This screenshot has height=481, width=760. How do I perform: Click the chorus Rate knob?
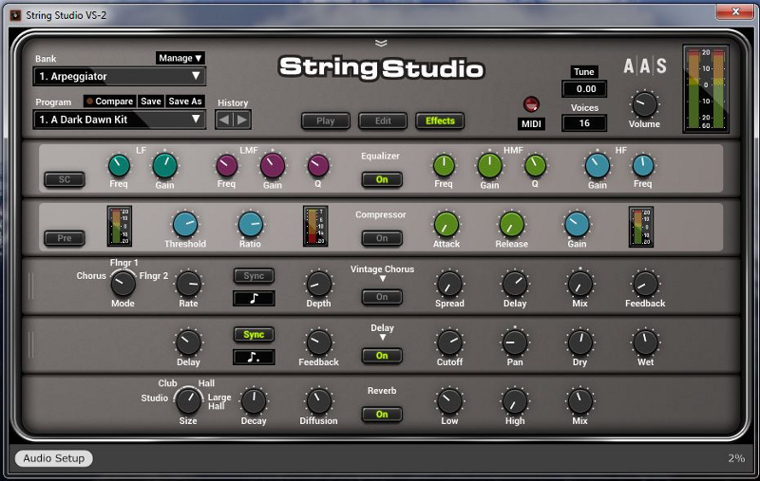point(188,284)
